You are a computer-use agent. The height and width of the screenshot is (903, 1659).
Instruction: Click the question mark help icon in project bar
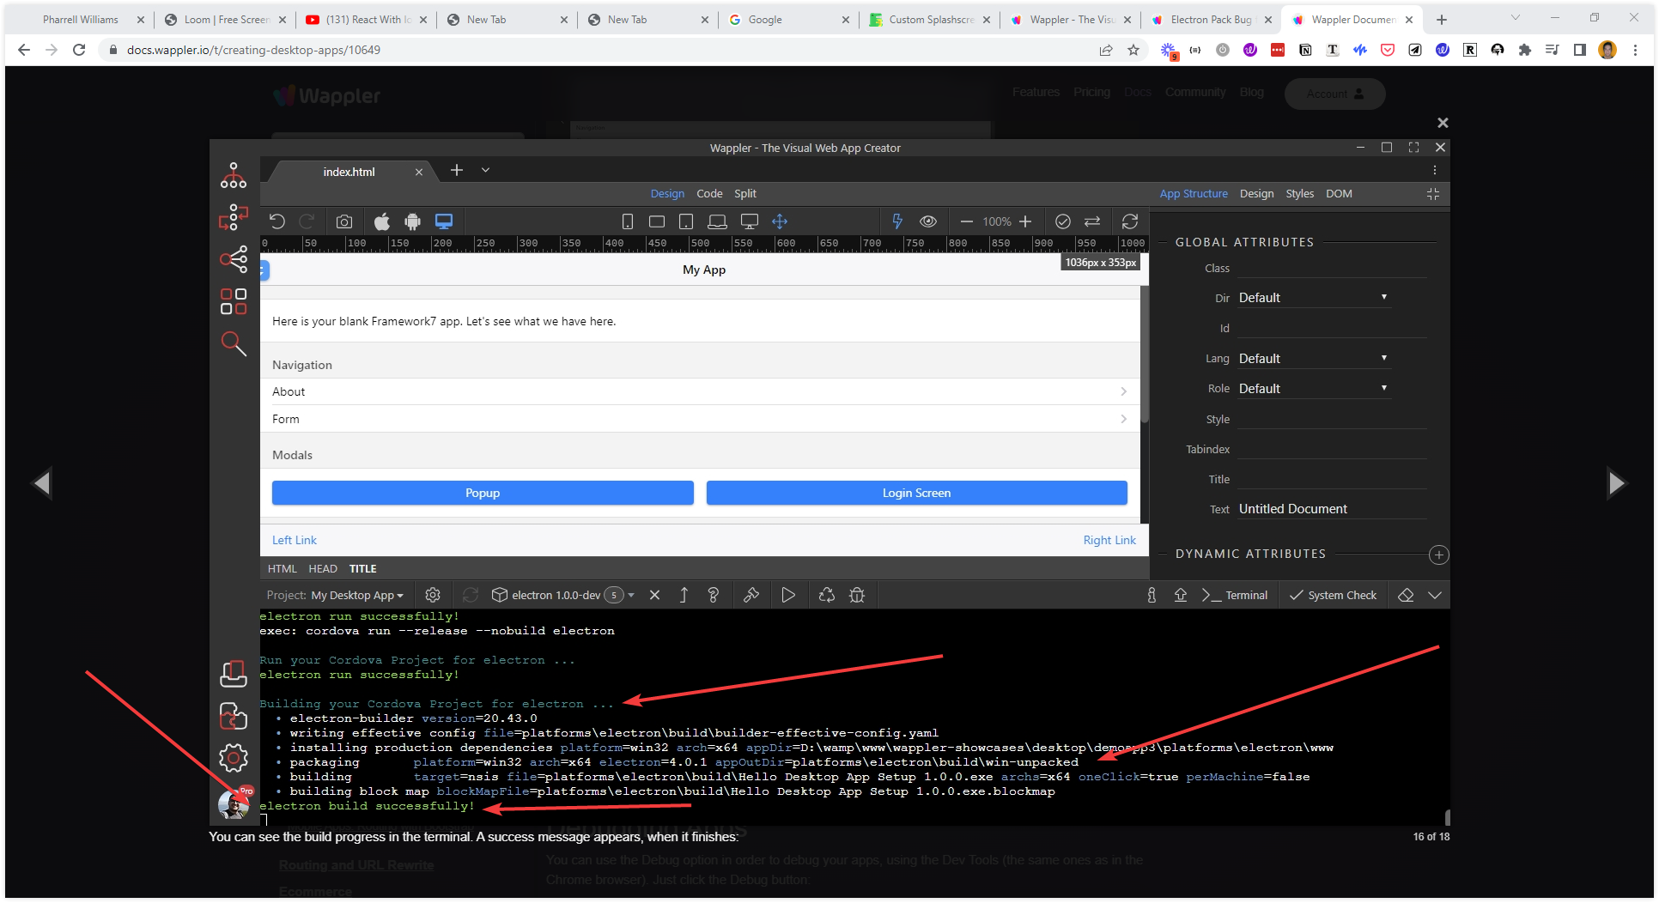[x=713, y=595]
